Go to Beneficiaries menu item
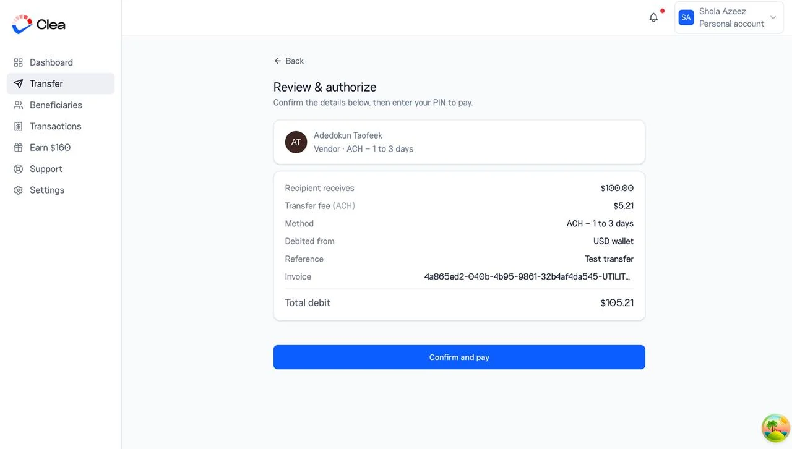Image resolution: width=792 pixels, height=449 pixels. point(61,105)
